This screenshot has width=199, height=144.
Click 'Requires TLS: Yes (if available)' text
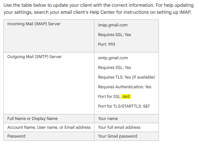pos(126,77)
